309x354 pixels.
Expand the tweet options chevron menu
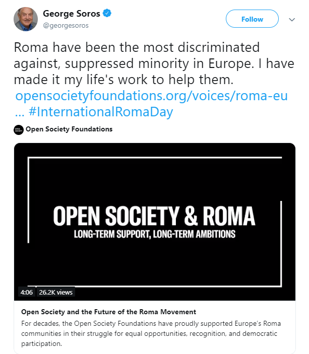tap(292, 20)
